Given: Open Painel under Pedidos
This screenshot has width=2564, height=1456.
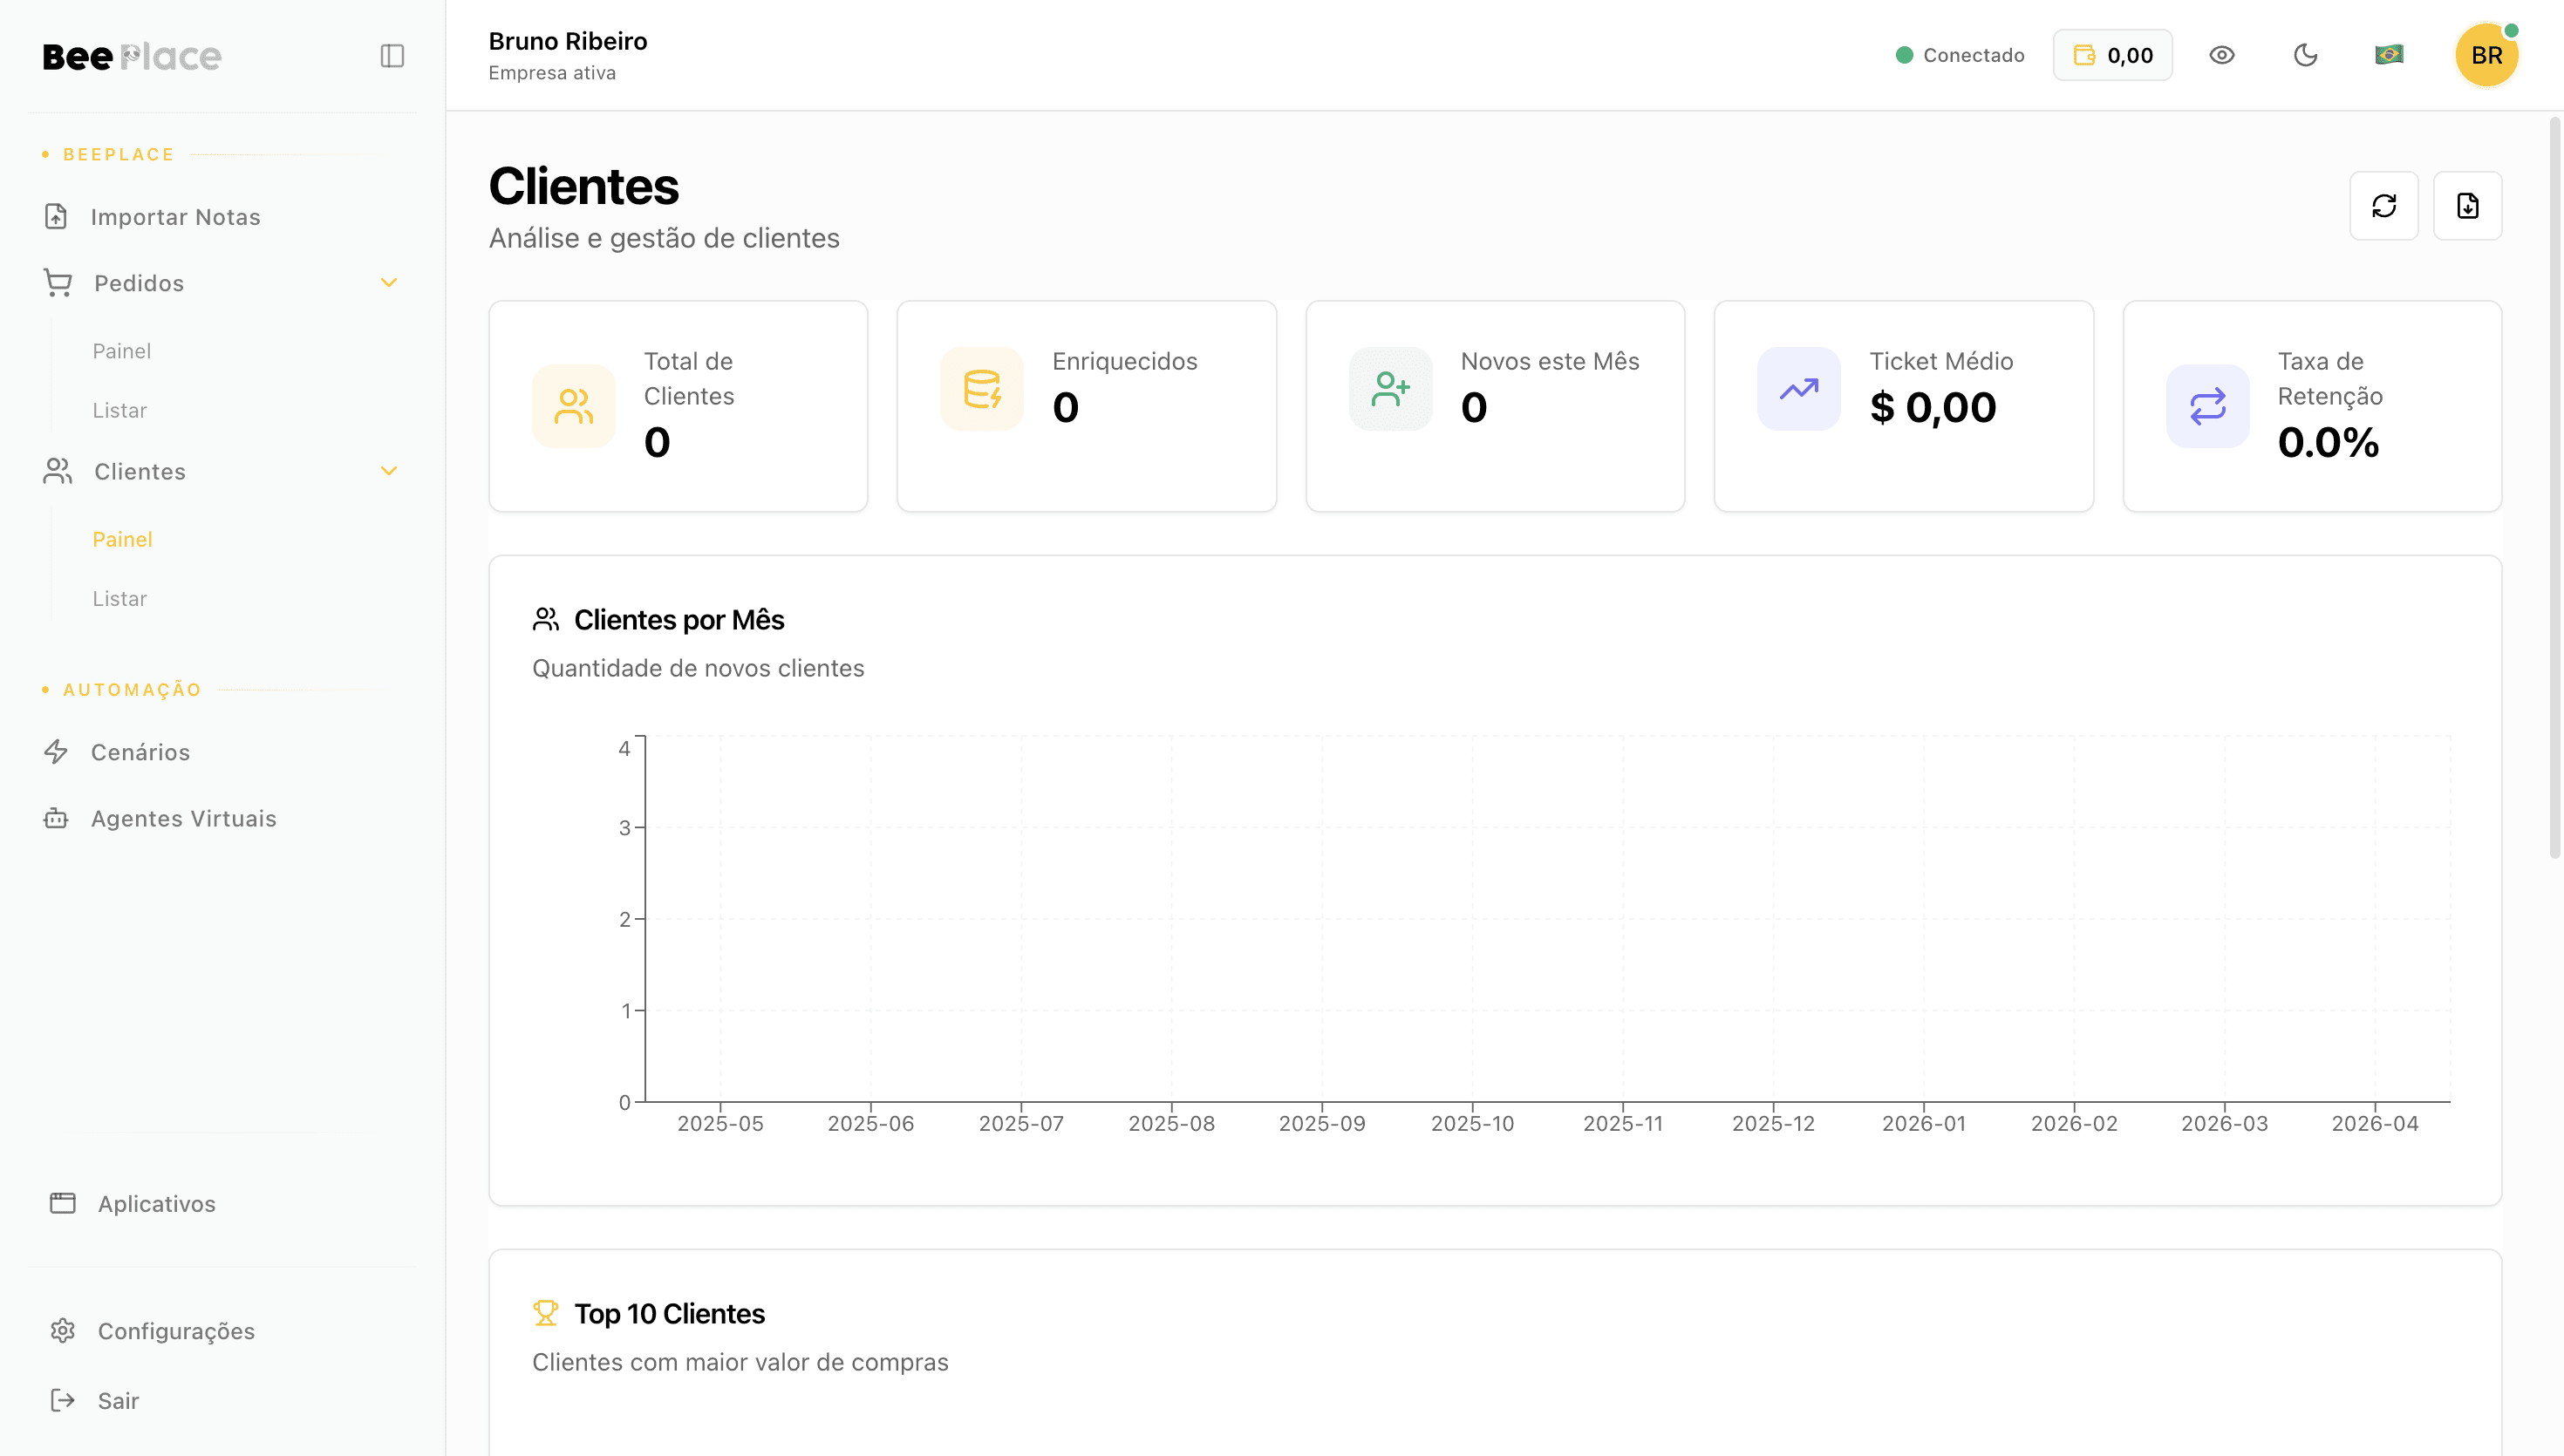Looking at the screenshot, I should click(x=122, y=351).
